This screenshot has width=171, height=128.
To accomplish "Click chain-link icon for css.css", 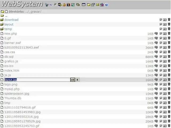I will click(x=156, y=52).
